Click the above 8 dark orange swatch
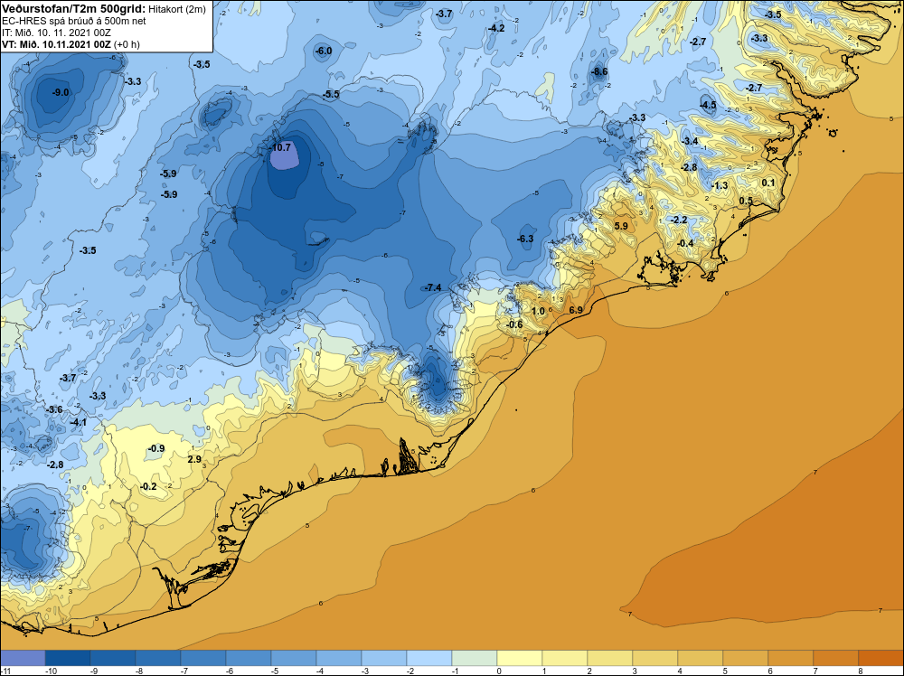The width and height of the screenshot is (904, 676). (880, 658)
